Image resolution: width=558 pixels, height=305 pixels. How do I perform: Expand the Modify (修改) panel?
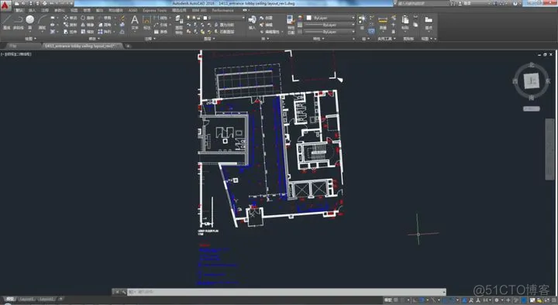coord(94,39)
